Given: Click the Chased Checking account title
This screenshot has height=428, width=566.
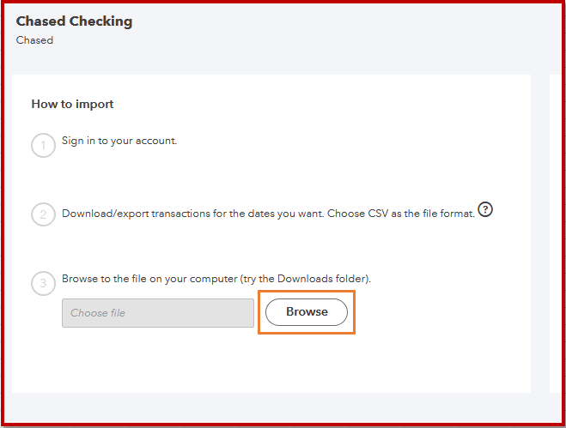Looking at the screenshot, I should (74, 21).
